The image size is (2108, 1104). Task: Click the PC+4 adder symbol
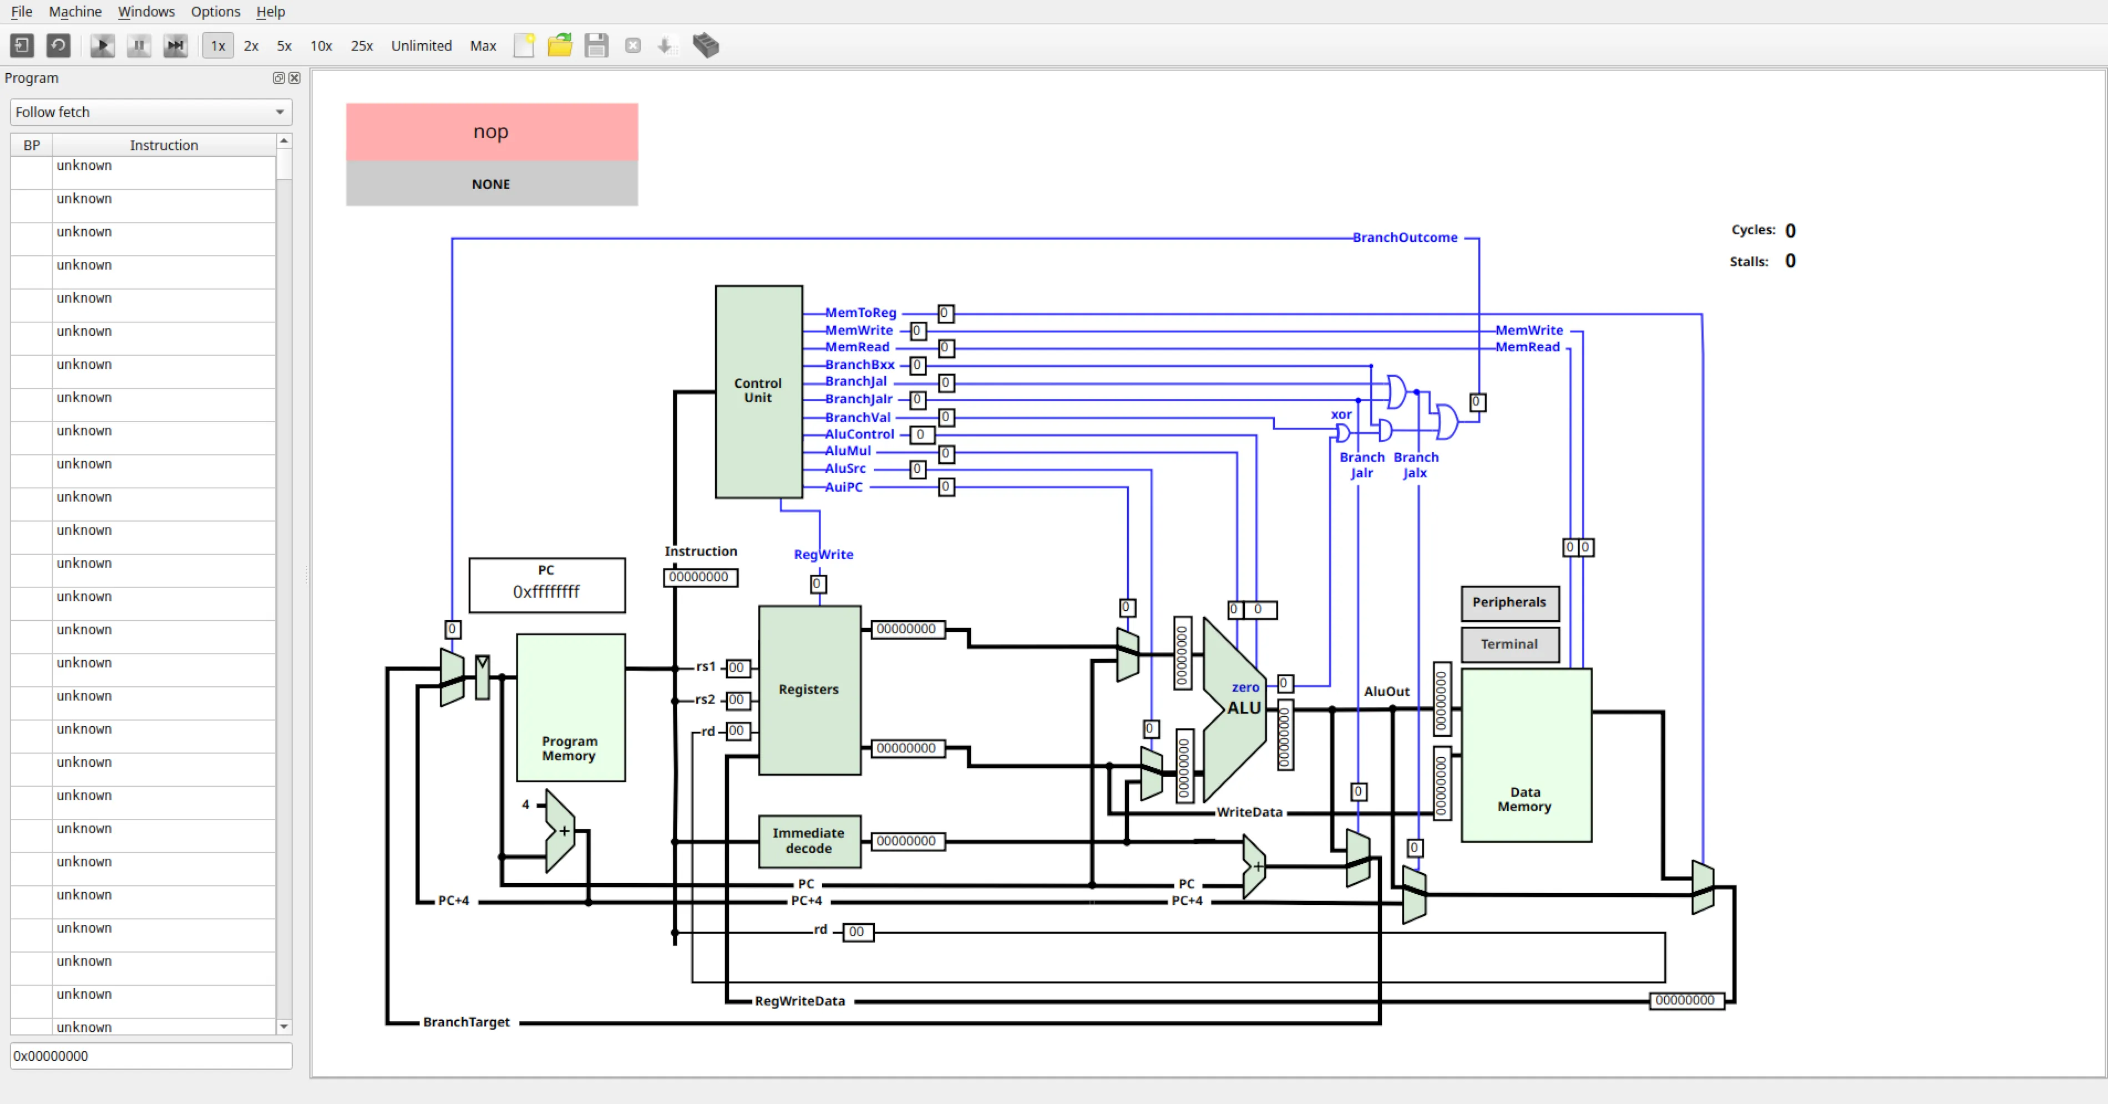pos(560,830)
